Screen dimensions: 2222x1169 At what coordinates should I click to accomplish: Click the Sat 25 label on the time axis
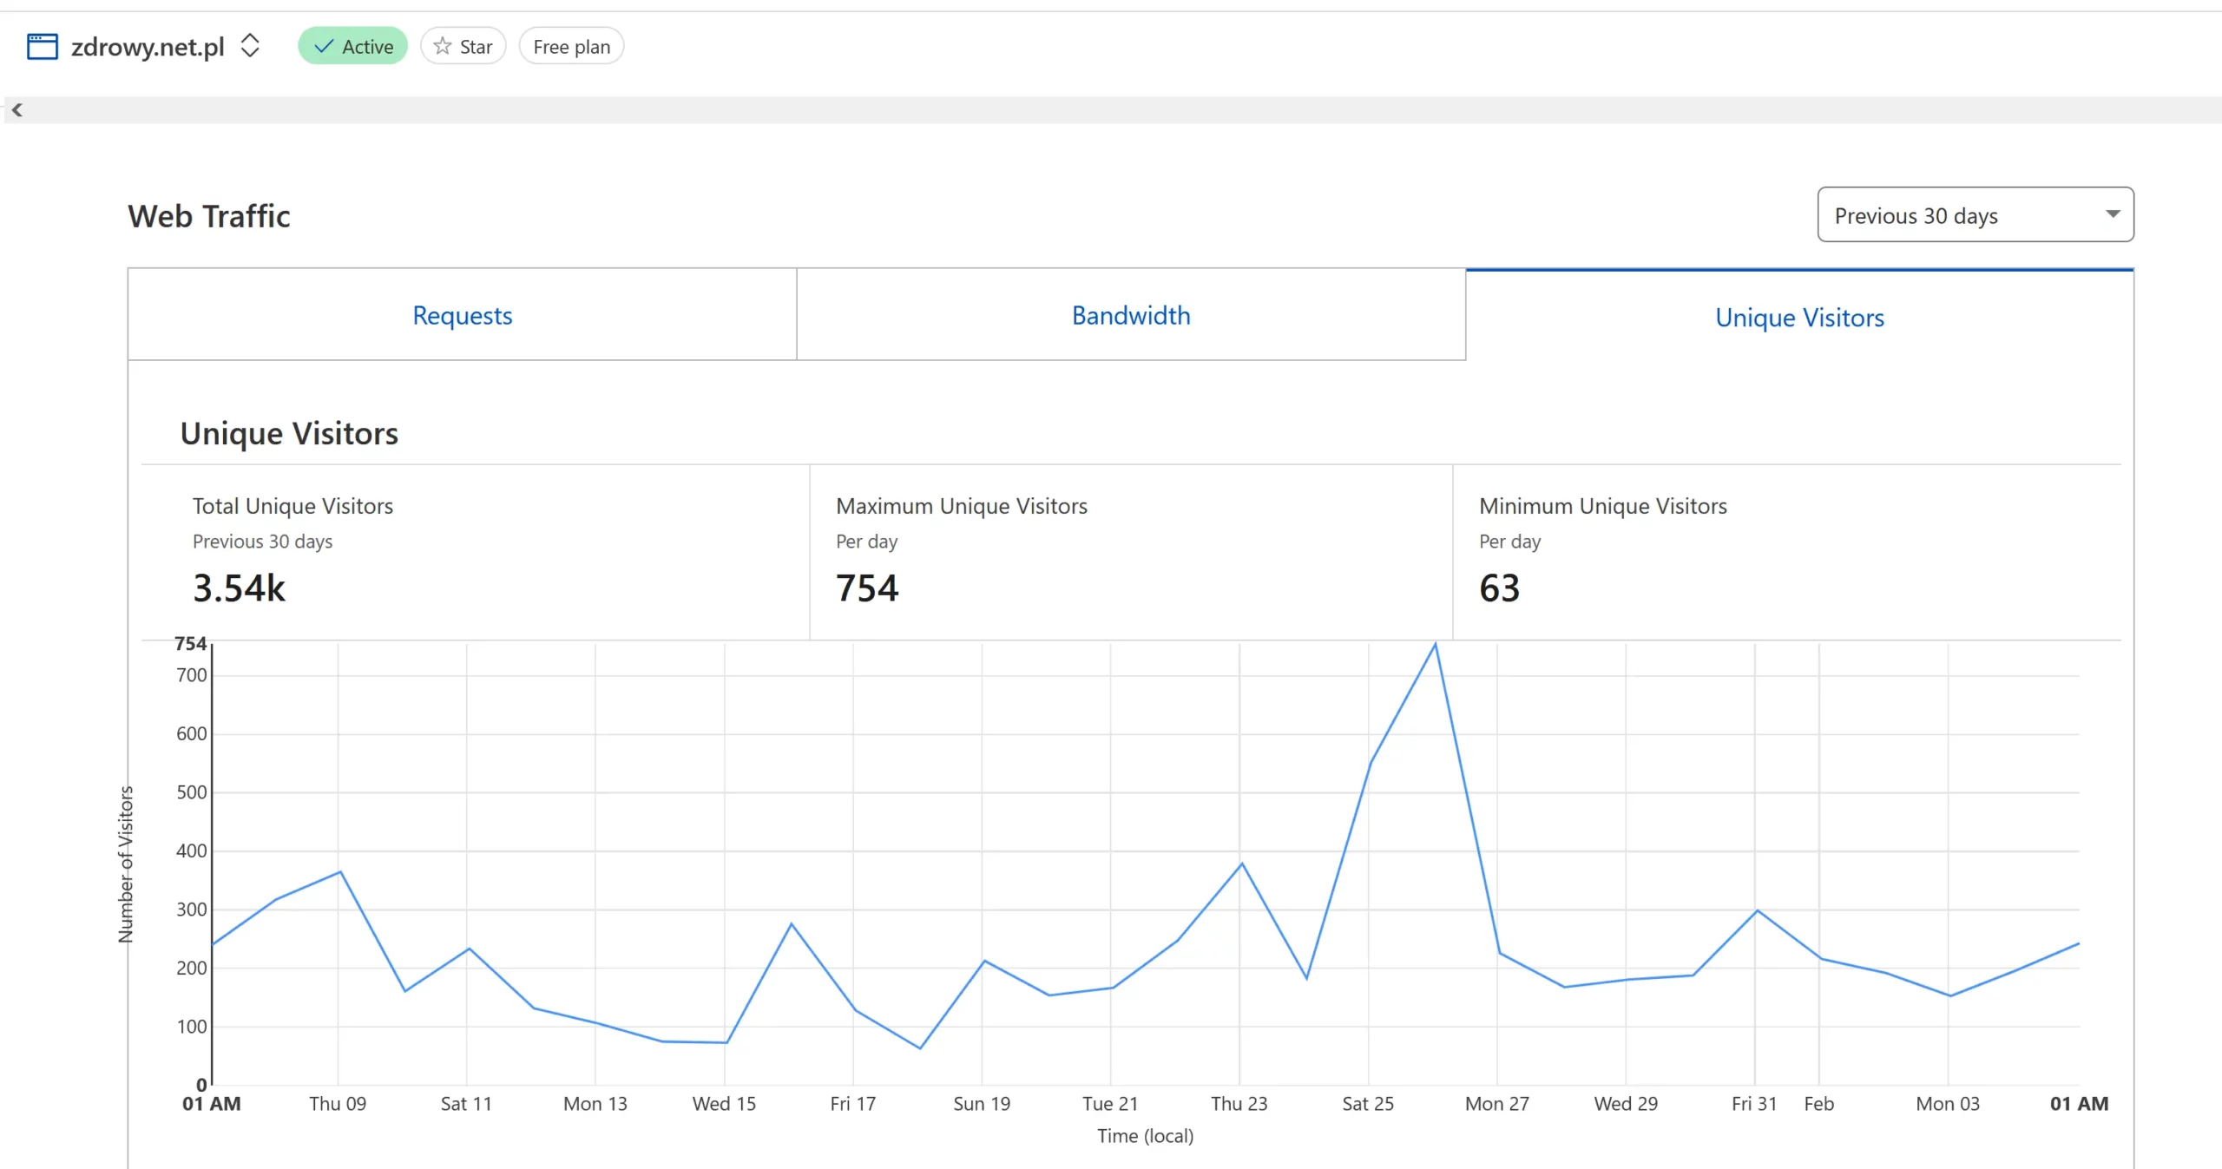pos(1367,1104)
